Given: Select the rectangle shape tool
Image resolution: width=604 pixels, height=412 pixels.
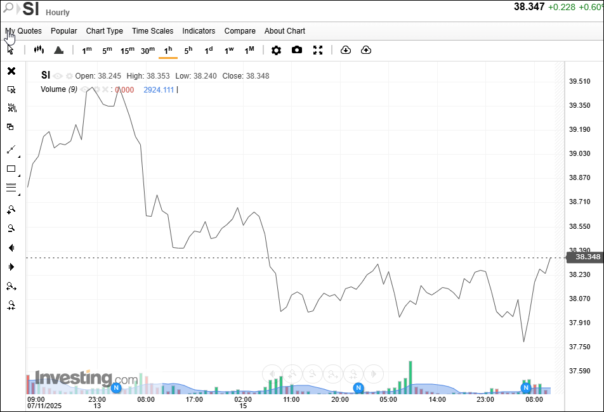Looking at the screenshot, I should pyautogui.click(x=11, y=169).
